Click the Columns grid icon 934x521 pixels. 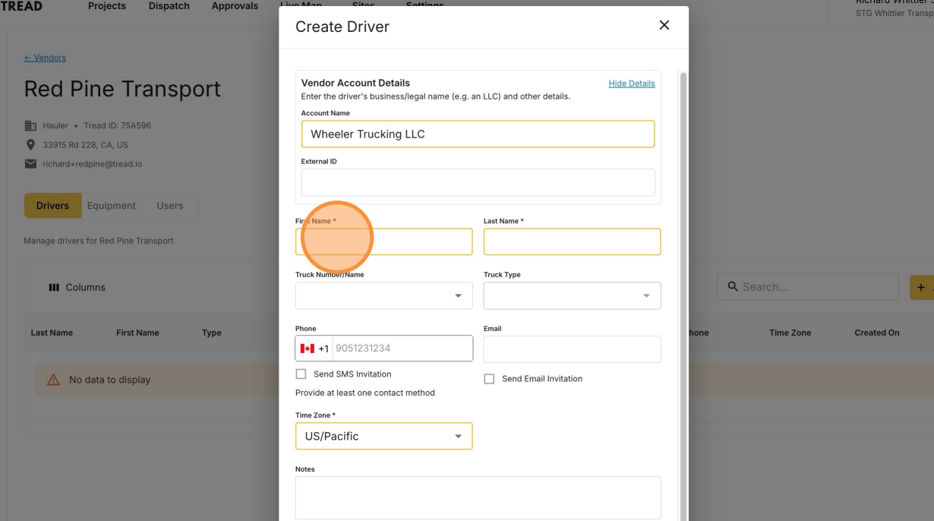[x=54, y=287]
